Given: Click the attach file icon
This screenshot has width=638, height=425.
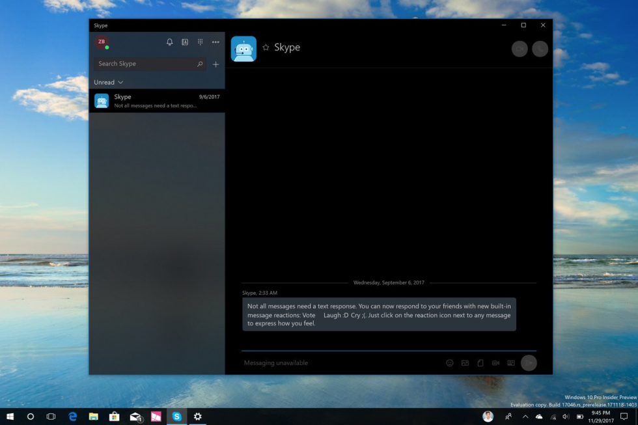Looking at the screenshot, I should coord(480,363).
